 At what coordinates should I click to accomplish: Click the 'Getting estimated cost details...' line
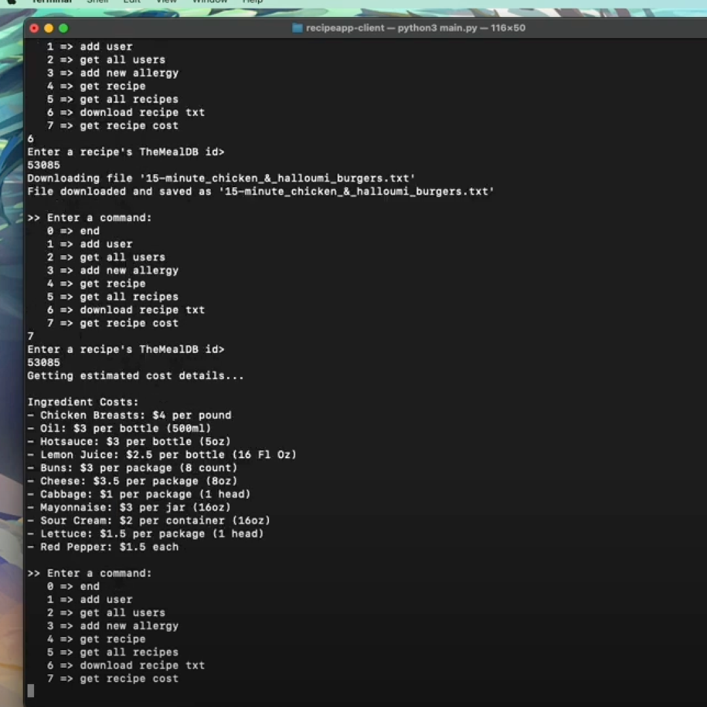135,376
